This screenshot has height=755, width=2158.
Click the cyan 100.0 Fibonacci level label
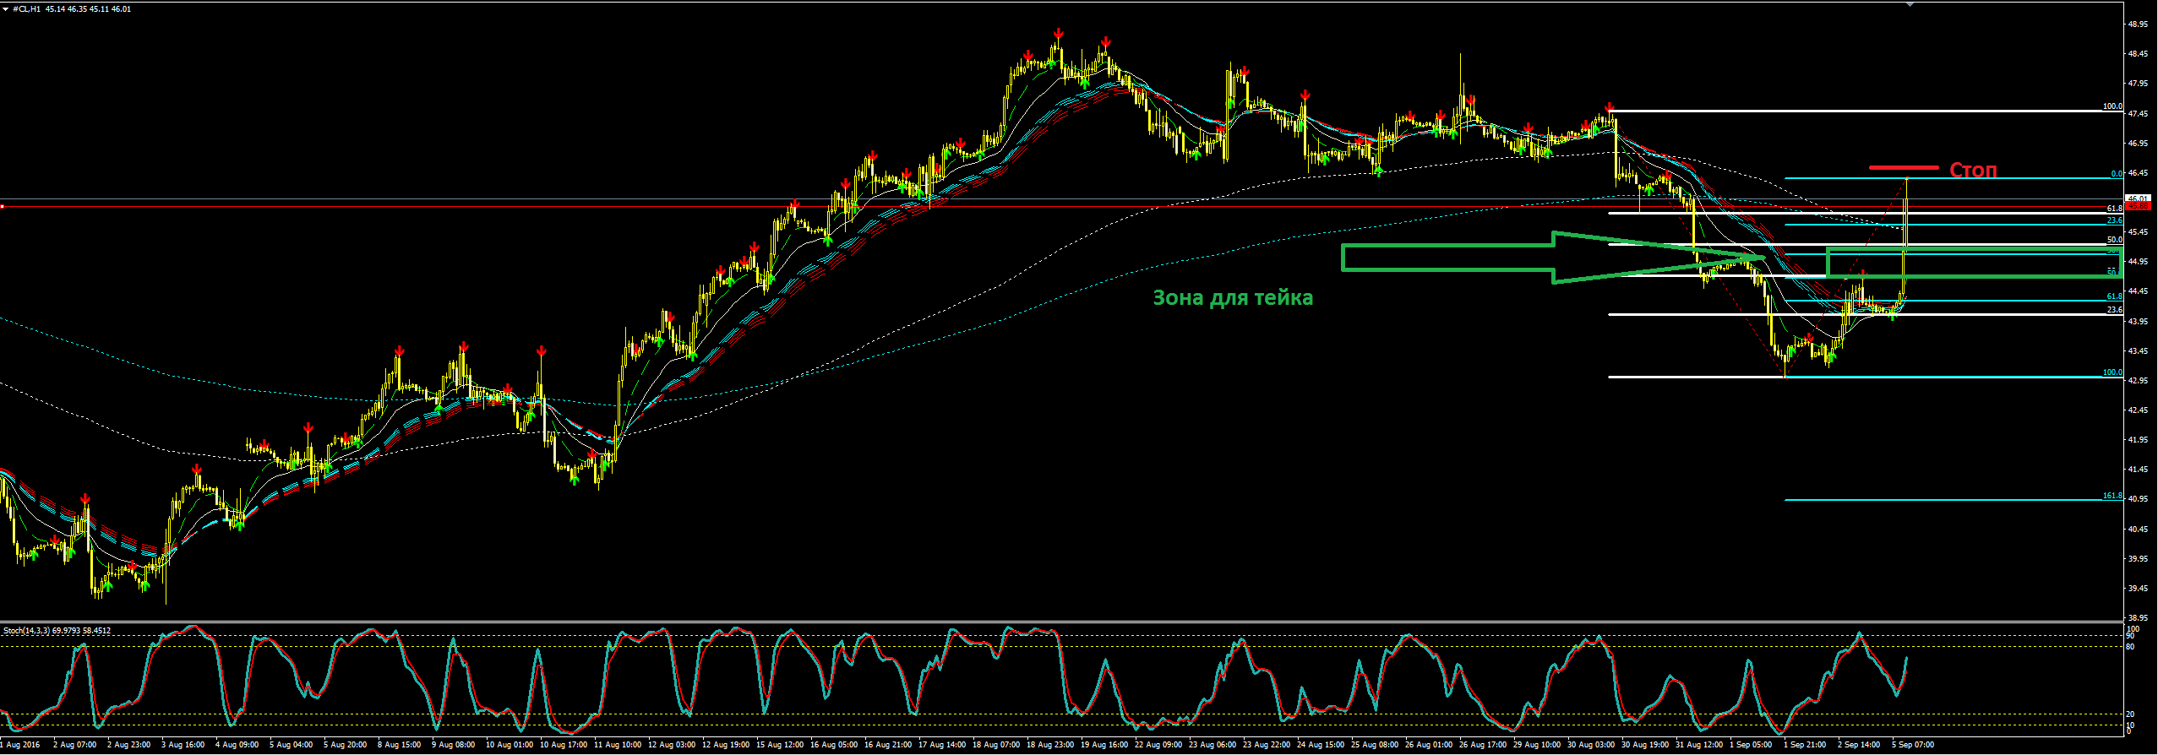(2112, 372)
